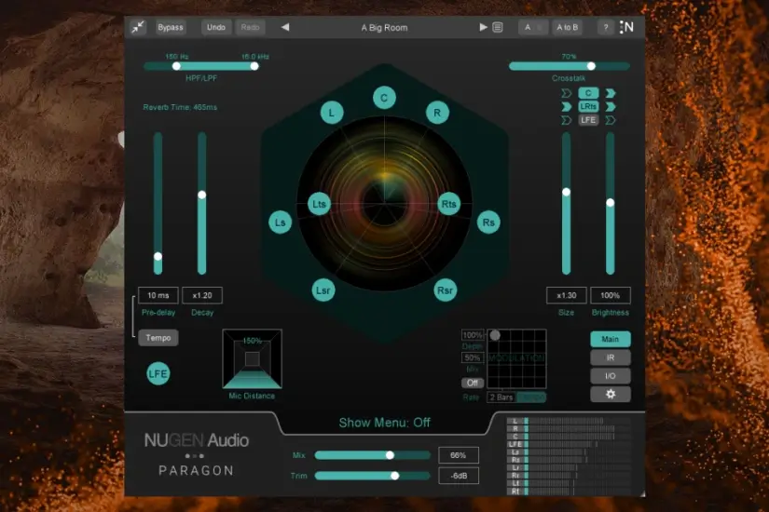Toggle the Bypass button
Viewport: 769px width, 512px height.
click(171, 27)
